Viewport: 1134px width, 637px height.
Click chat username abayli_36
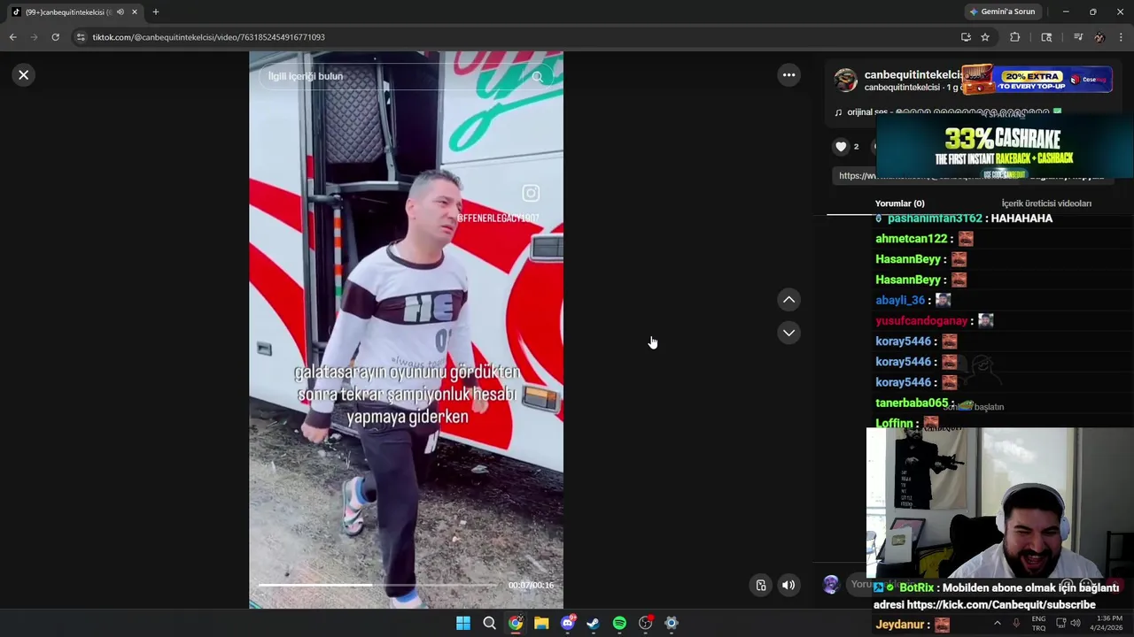coord(899,301)
